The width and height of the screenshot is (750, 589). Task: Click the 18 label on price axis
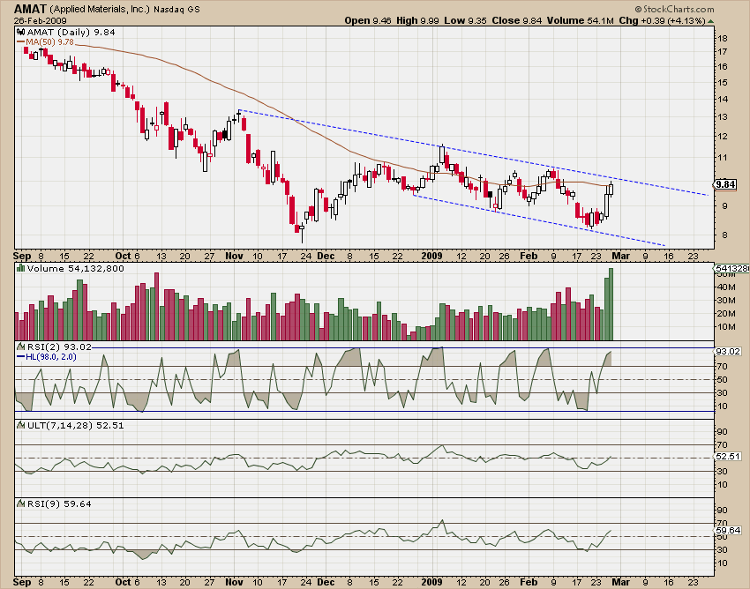[723, 38]
